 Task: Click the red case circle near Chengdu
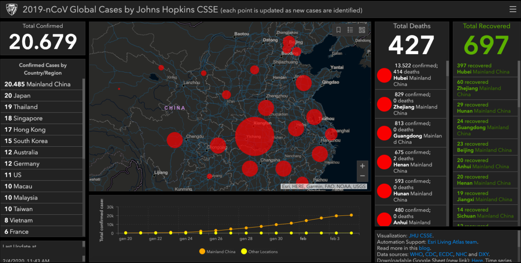point(175,140)
